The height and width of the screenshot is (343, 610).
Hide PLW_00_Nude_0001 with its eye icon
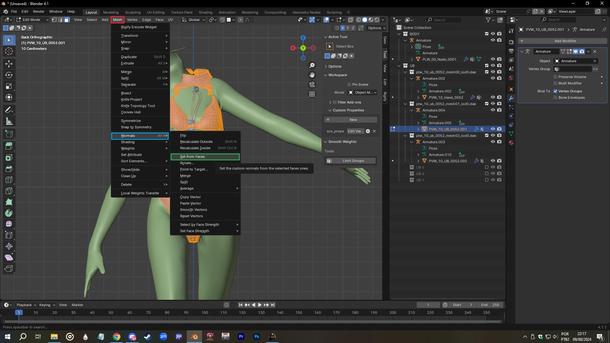click(493, 59)
